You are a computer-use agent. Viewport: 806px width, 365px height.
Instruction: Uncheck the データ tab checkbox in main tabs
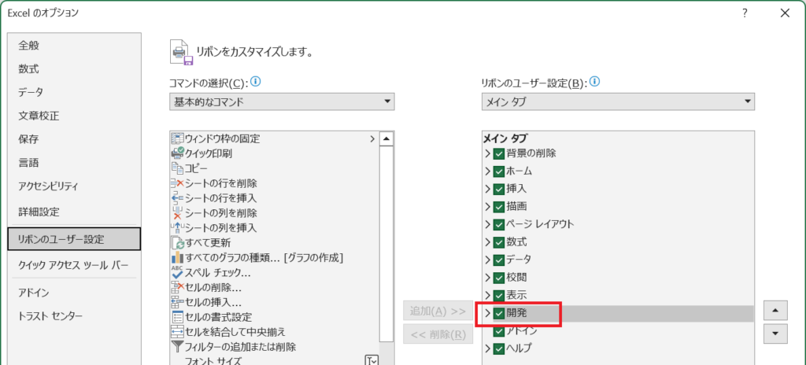498,260
